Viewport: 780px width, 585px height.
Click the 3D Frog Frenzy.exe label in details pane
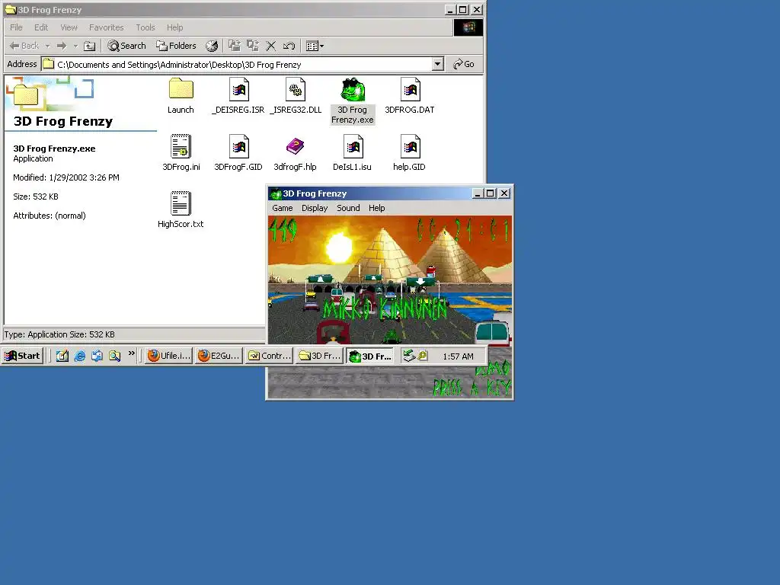[54, 149]
